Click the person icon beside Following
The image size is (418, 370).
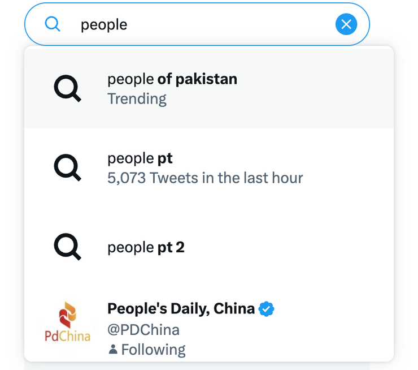click(113, 350)
